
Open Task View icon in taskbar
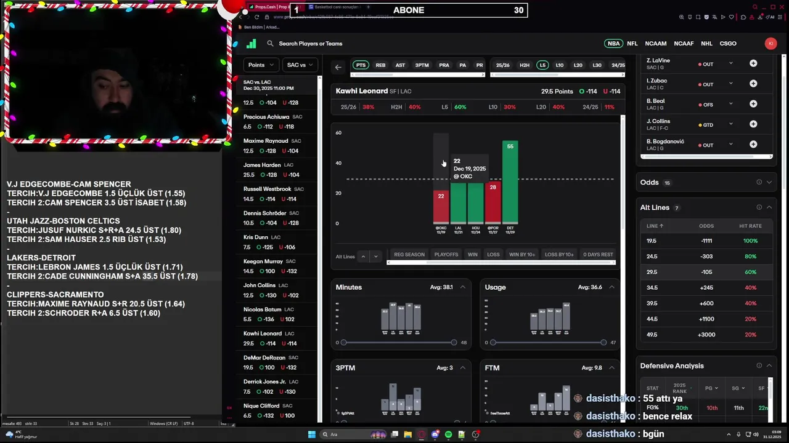coord(394,434)
